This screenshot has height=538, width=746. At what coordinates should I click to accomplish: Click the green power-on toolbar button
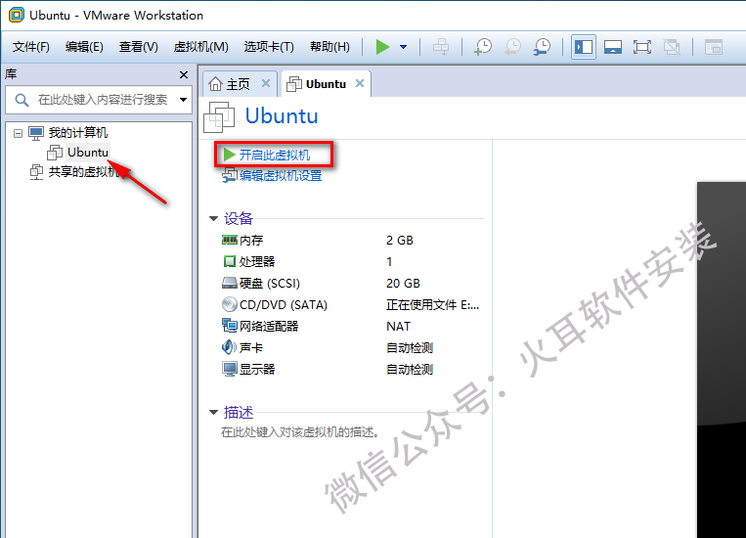(382, 47)
